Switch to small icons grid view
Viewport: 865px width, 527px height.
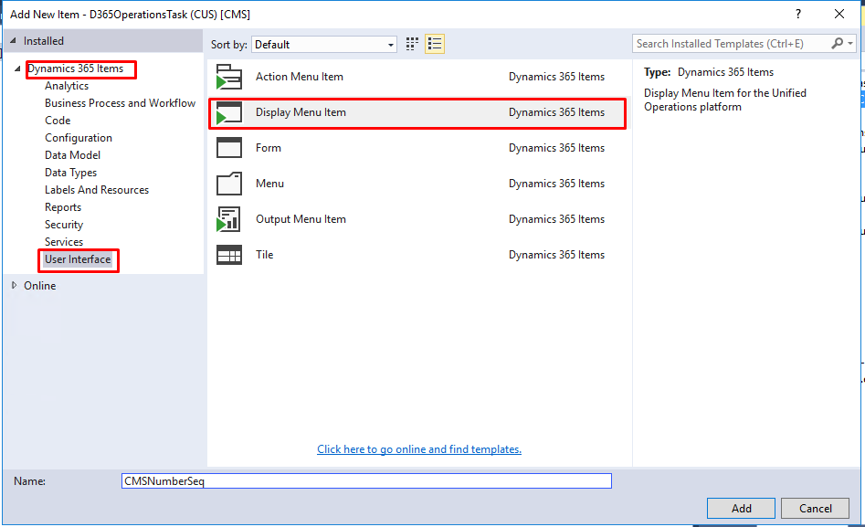(412, 44)
